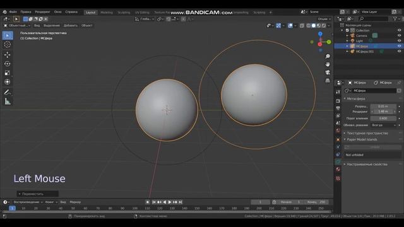
Task: Open the World properties tab
Action: point(338,131)
